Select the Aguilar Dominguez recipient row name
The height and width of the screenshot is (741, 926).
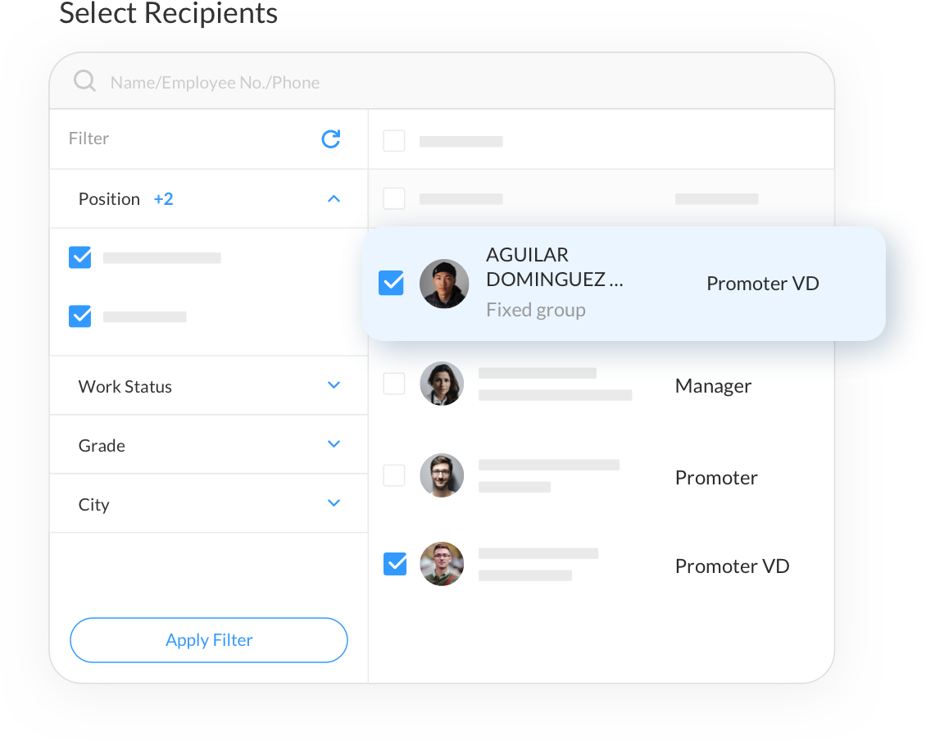point(555,266)
